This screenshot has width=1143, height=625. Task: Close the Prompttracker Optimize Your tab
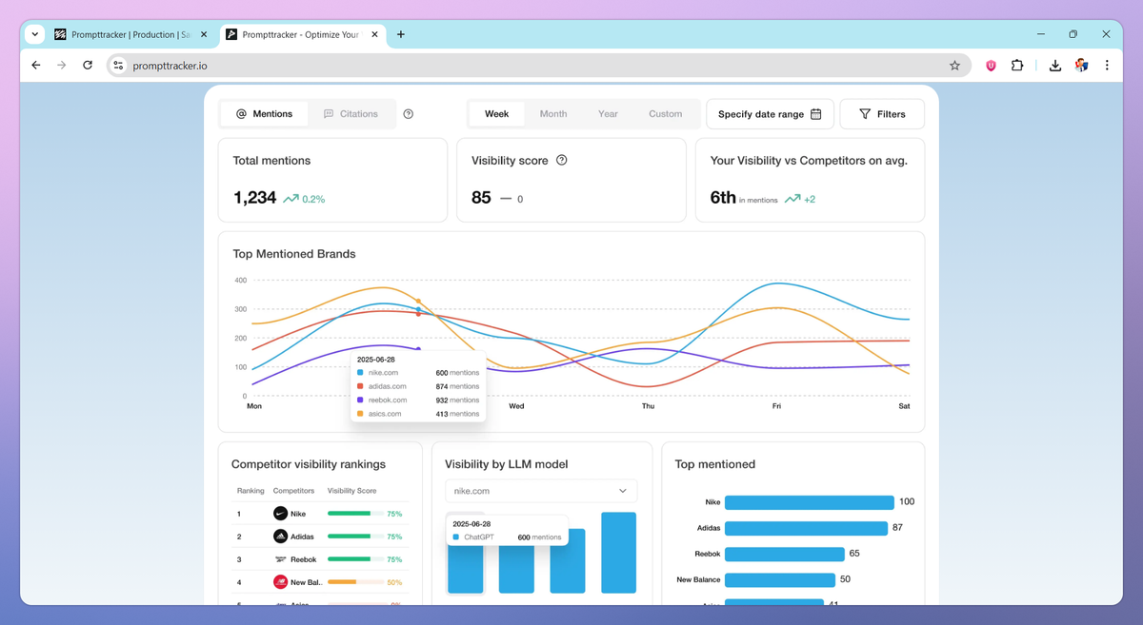(x=375, y=34)
